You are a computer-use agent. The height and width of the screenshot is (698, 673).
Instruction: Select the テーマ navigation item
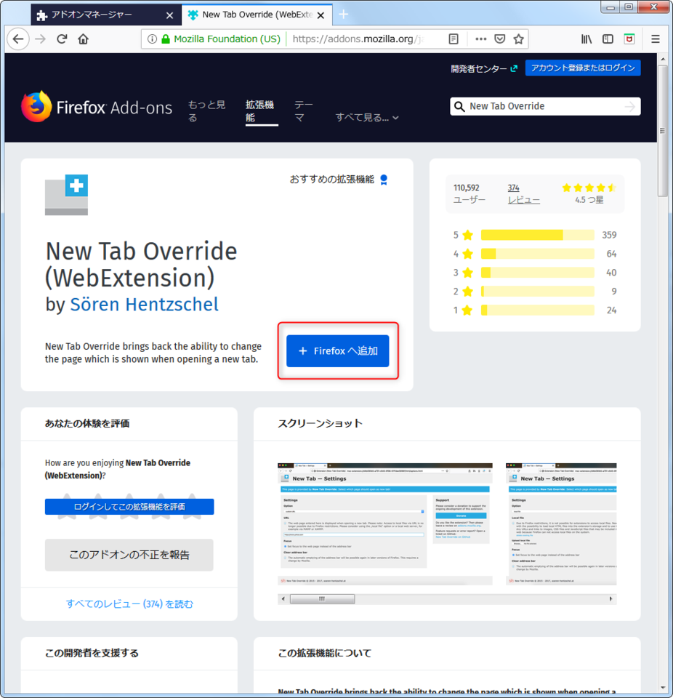(304, 111)
